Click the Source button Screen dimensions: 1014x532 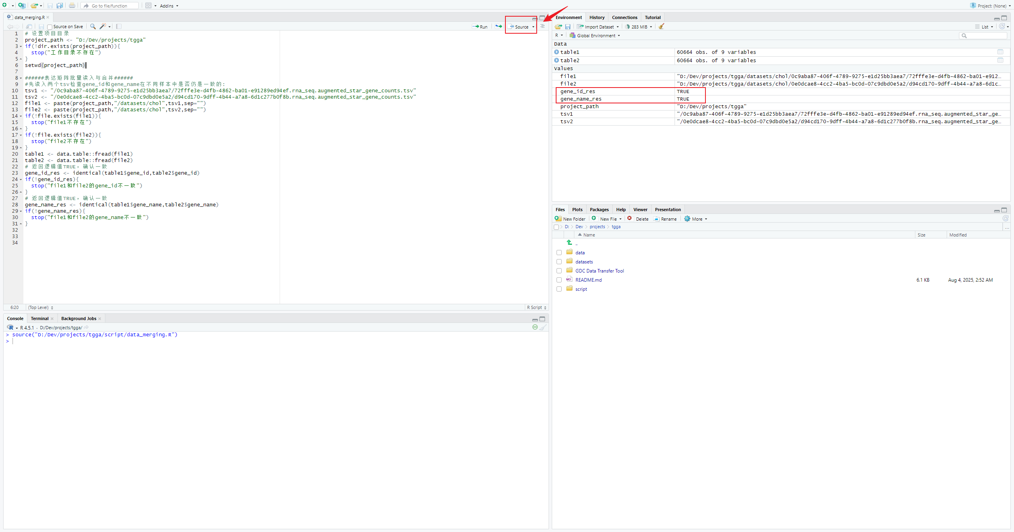tap(519, 27)
